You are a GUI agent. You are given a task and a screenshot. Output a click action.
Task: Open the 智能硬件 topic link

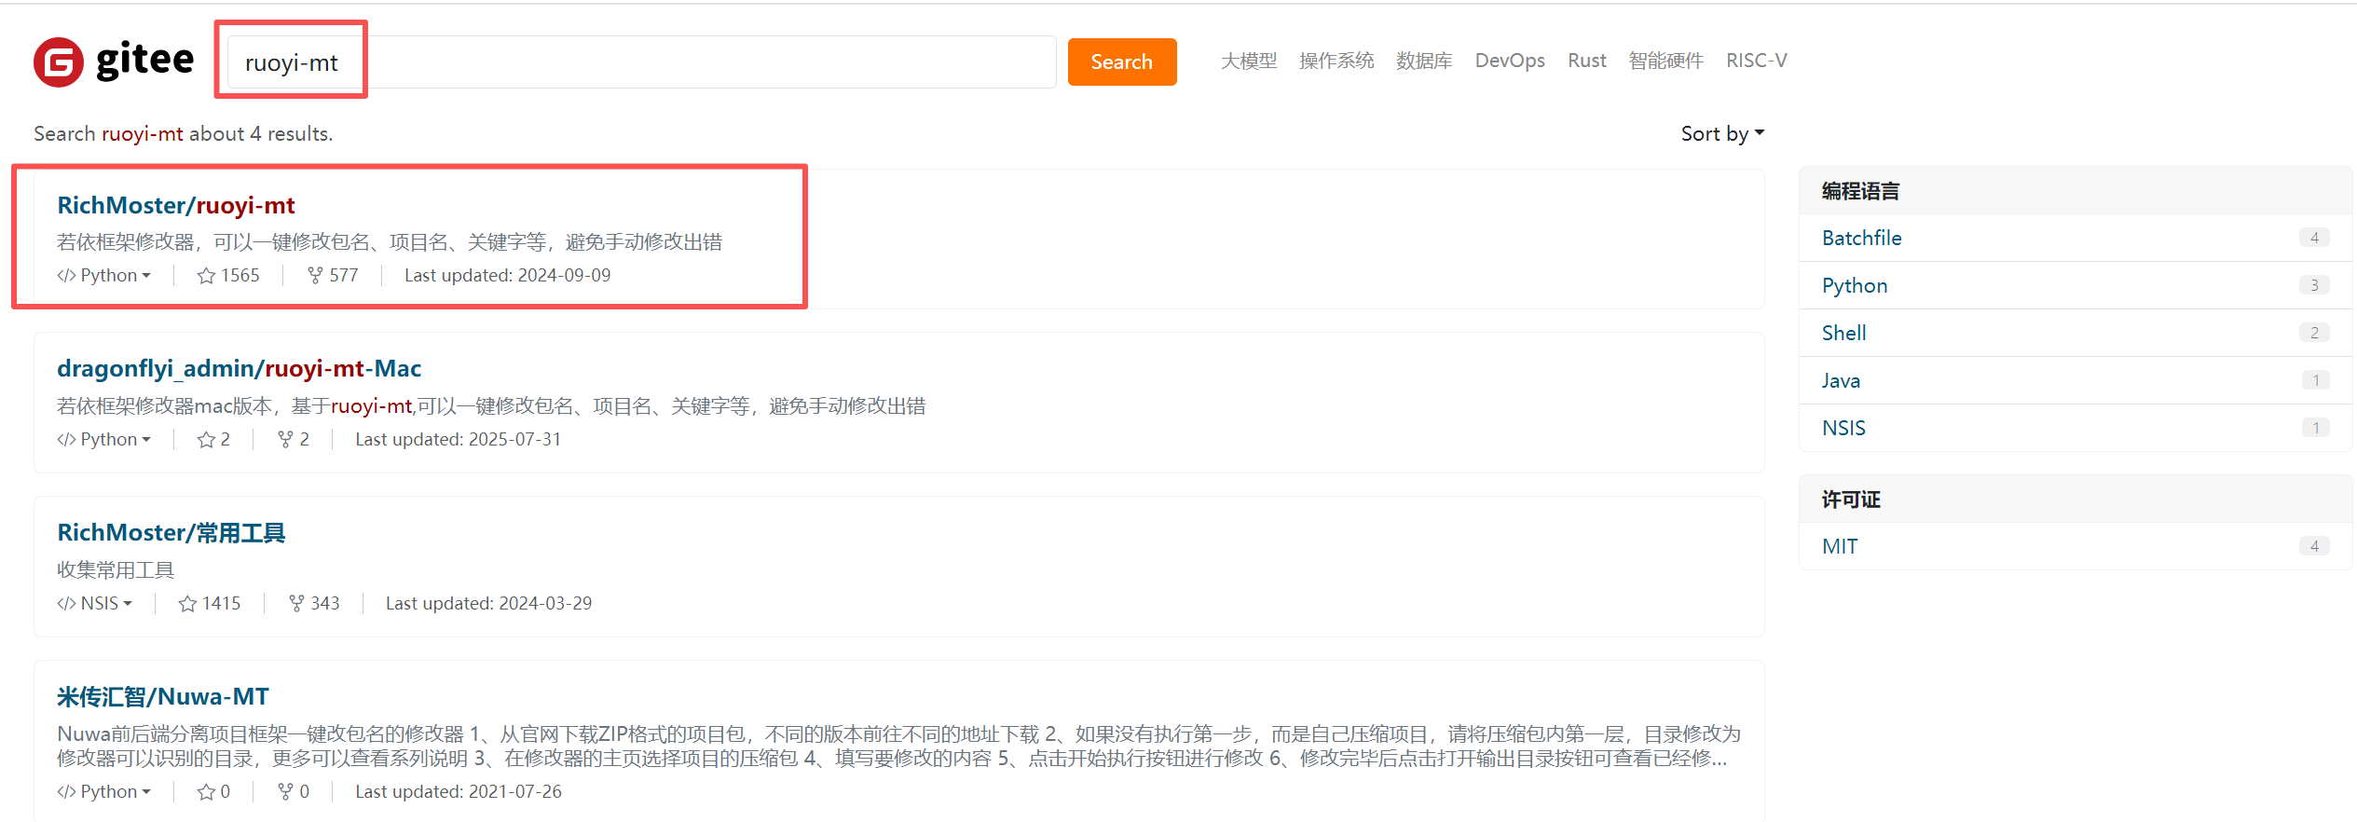tap(1665, 61)
